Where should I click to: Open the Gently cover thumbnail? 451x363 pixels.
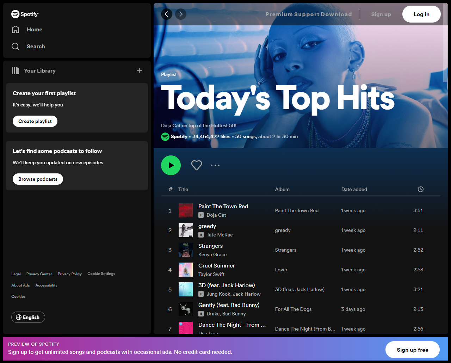(186, 309)
